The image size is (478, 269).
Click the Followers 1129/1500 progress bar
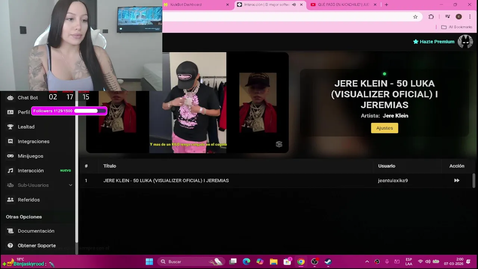click(x=69, y=111)
